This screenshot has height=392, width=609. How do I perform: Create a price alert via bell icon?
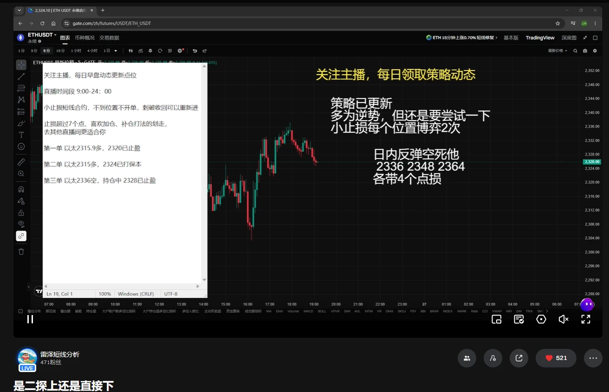click(150, 51)
